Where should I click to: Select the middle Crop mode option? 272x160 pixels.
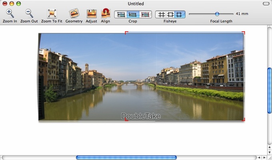click(133, 14)
